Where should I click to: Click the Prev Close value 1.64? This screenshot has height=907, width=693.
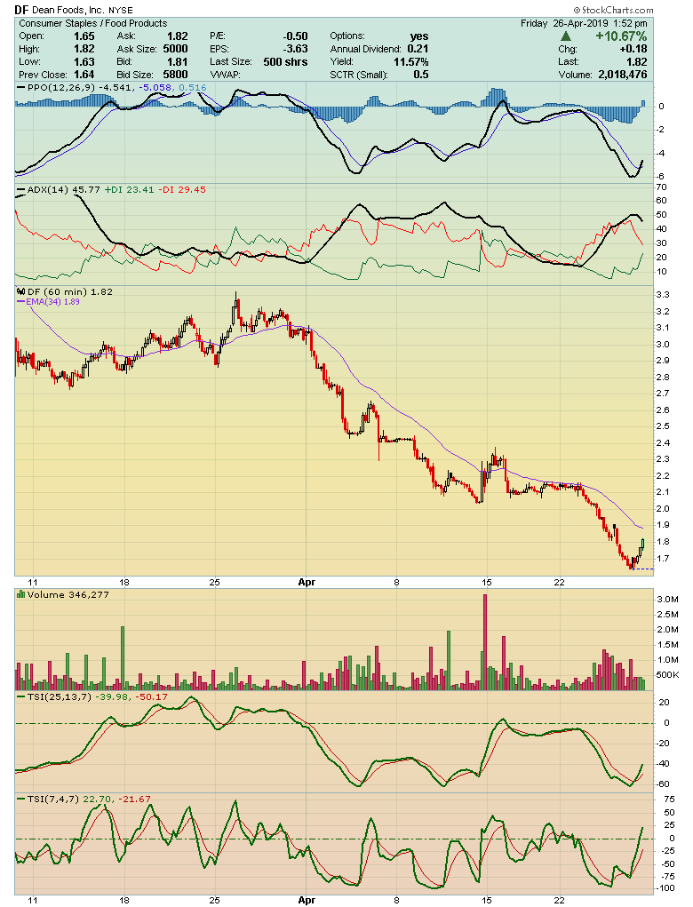[84, 75]
